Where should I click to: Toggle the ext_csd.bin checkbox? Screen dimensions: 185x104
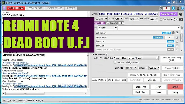click(177, 33)
